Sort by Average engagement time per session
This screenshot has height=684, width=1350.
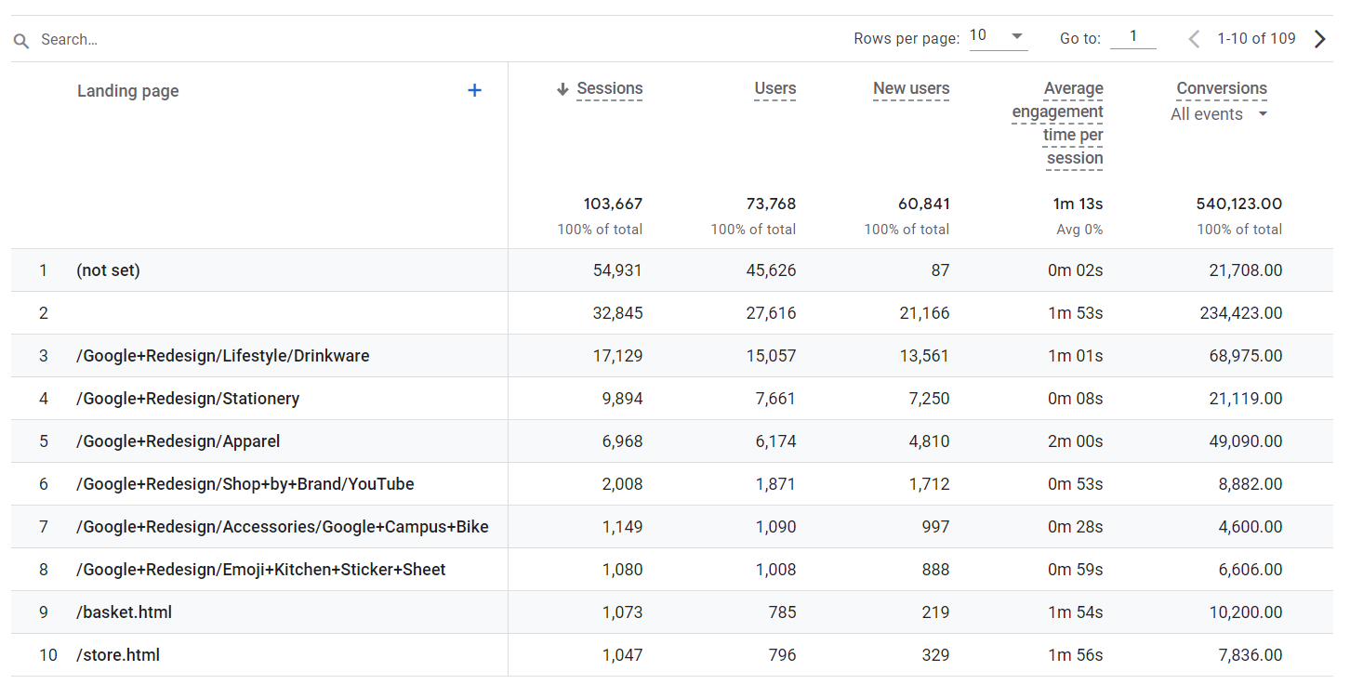pyautogui.click(x=1058, y=124)
